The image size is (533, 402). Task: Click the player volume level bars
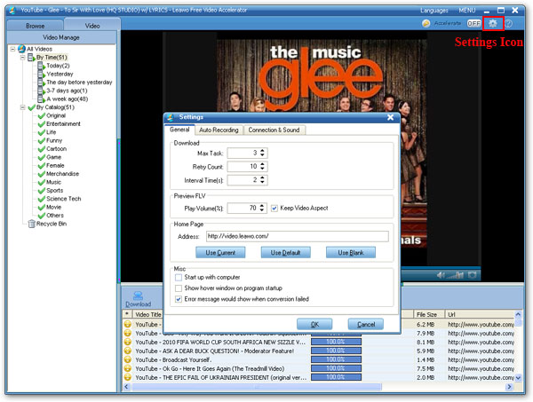click(x=455, y=275)
